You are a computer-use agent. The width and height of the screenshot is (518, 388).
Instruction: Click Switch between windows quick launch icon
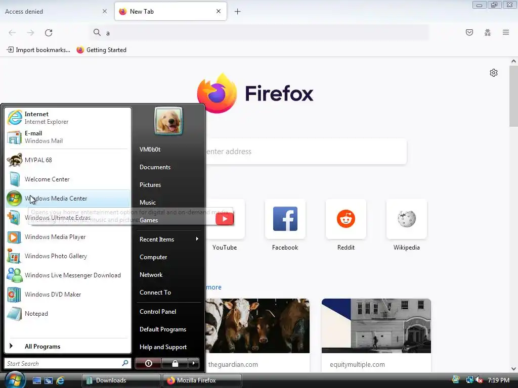(49, 380)
